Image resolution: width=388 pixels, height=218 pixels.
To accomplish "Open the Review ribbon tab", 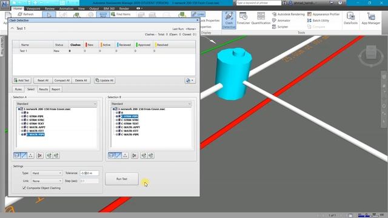I will tap(50, 8).
